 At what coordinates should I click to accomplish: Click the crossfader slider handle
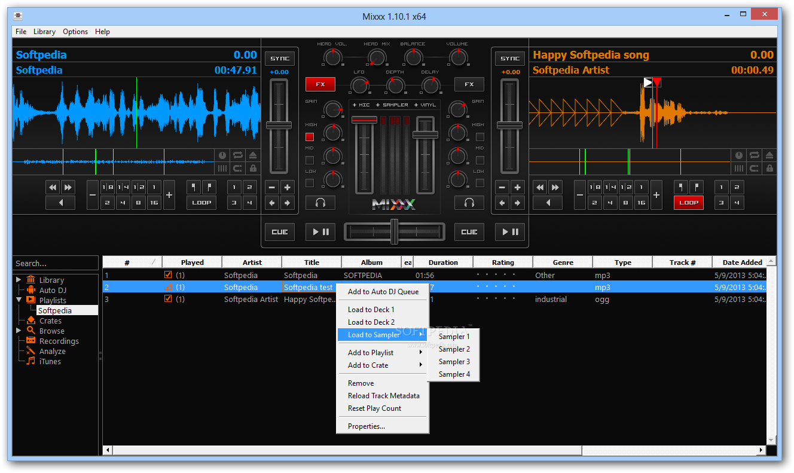[x=394, y=231]
